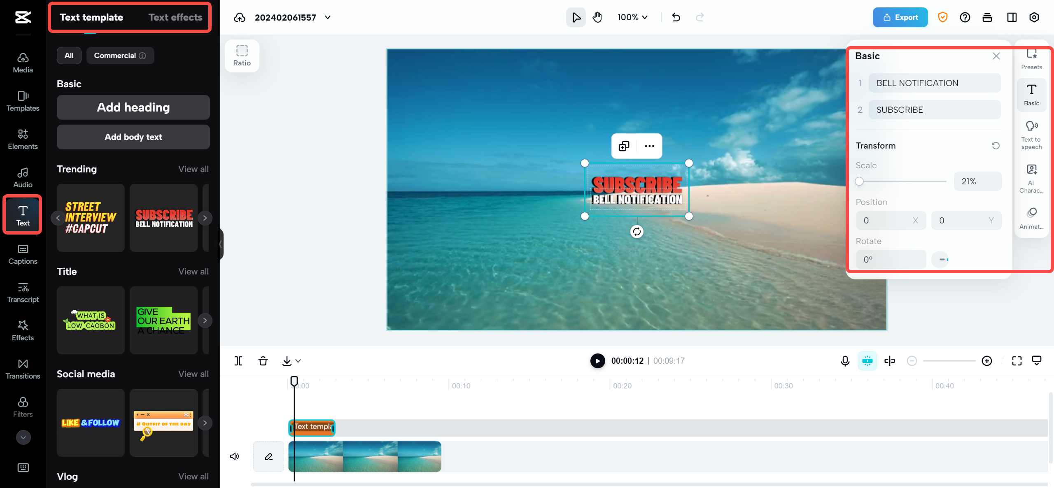
Task: Split the clip at the playhead
Action: (238, 360)
